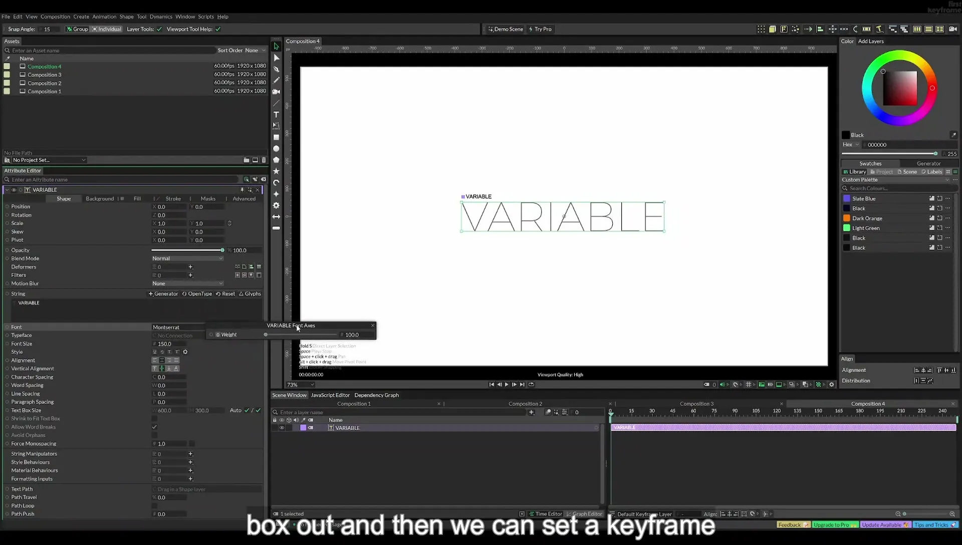
Task: Select the main Select tool arrow
Action: [276, 46]
